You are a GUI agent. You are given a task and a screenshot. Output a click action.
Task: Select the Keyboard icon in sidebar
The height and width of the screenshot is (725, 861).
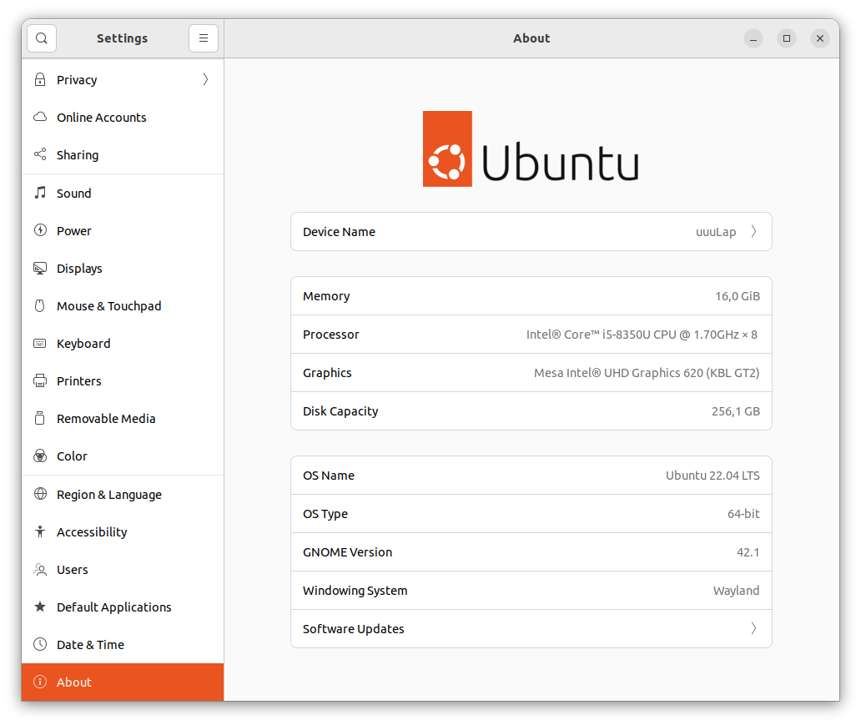pyautogui.click(x=39, y=343)
